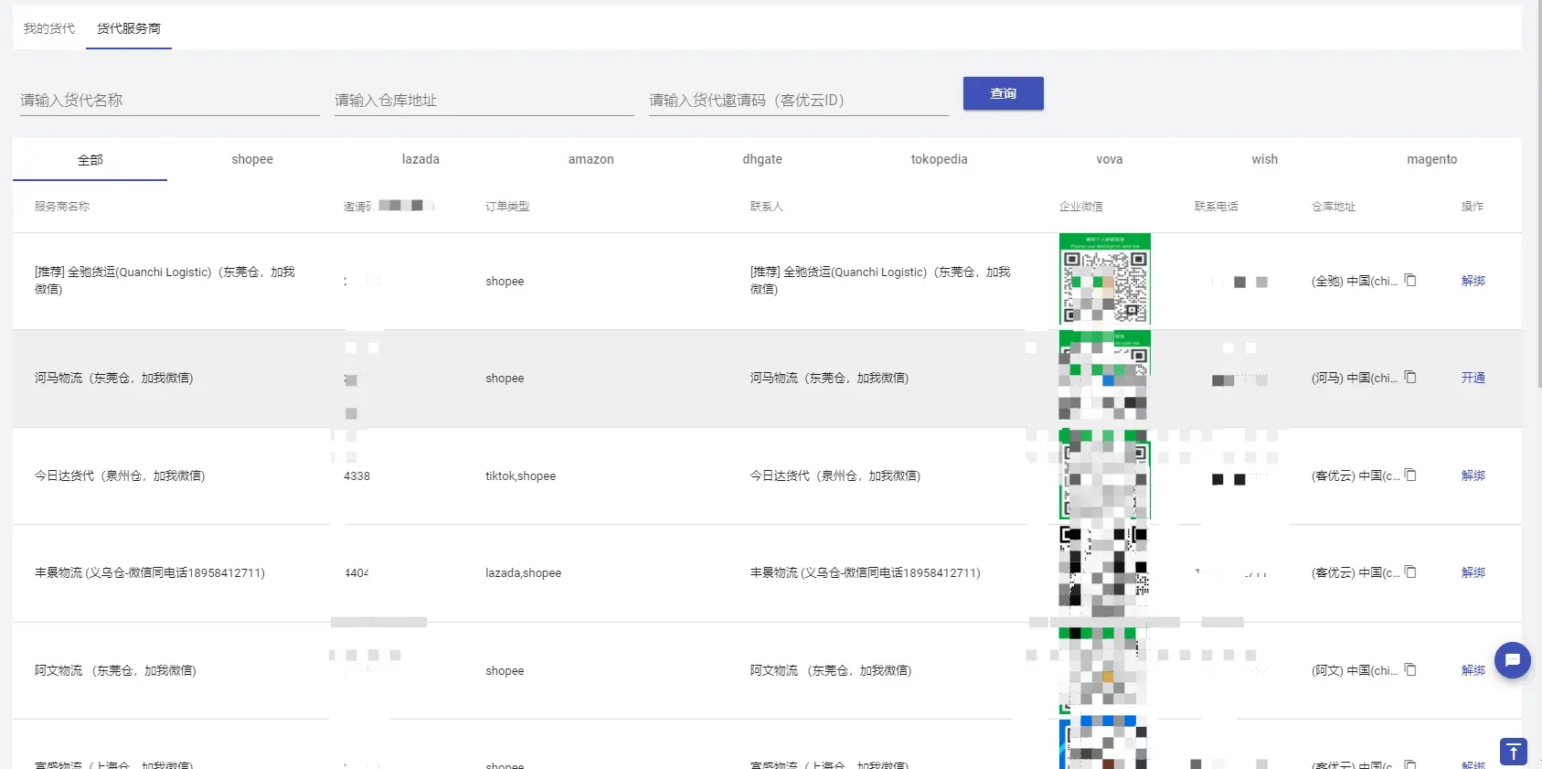This screenshot has height=769, width=1542.
Task: Click the 查询 search button
Action: 1004,93
